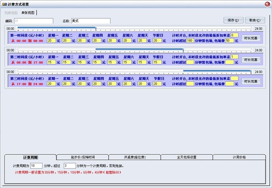Select the 单张视图 tab
The height and width of the screenshot is (188, 272).
point(28,13)
